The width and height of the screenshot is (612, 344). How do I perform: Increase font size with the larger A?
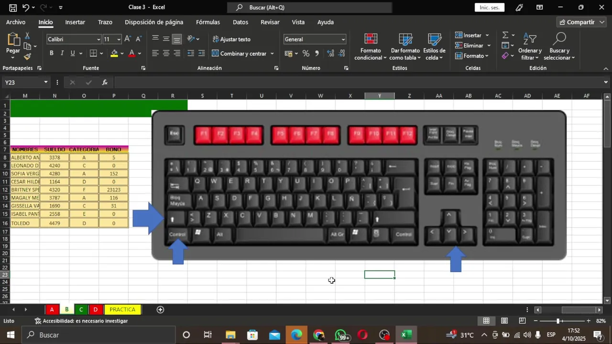(x=127, y=39)
